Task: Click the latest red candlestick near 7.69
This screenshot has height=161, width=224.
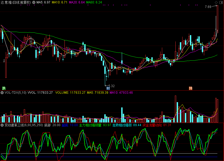Action: pyautogui.click(x=217, y=19)
